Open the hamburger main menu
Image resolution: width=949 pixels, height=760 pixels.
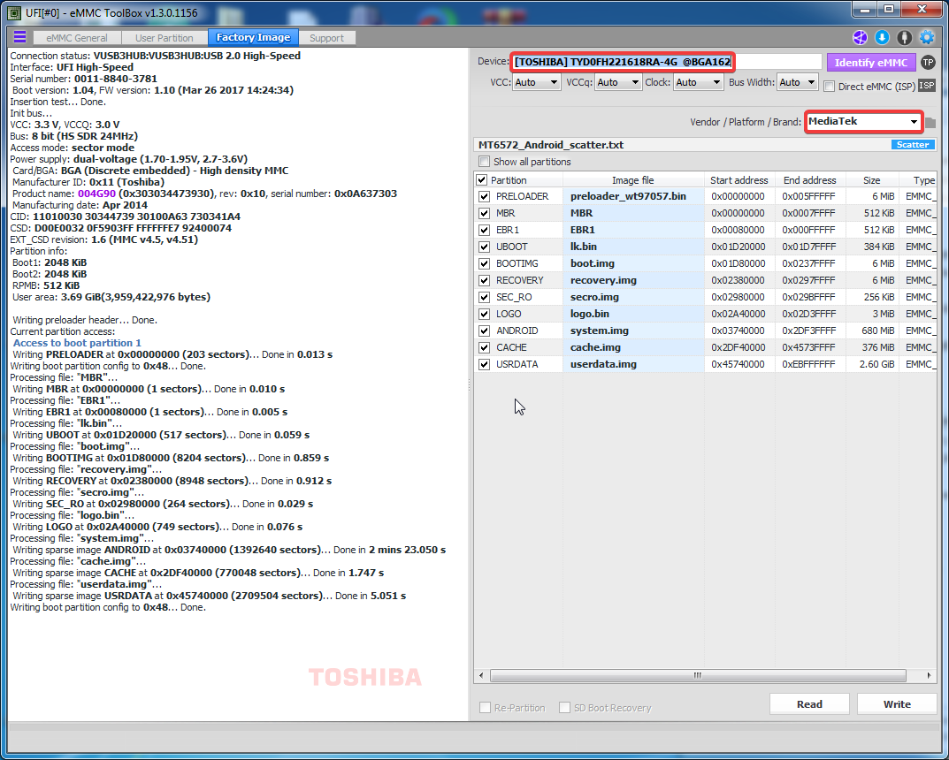[x=20, y=37]
